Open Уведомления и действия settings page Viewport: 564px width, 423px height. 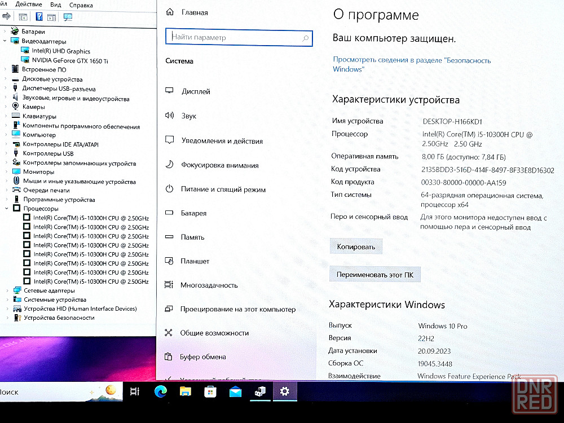(x=222, y=140)
